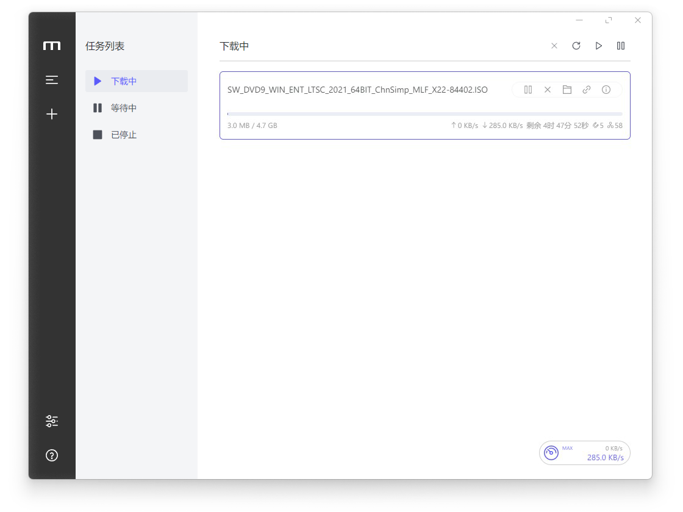Screen dimensions: 683x512
Task: Open preferences settings sliders icon
Action: tap(52, 421)
